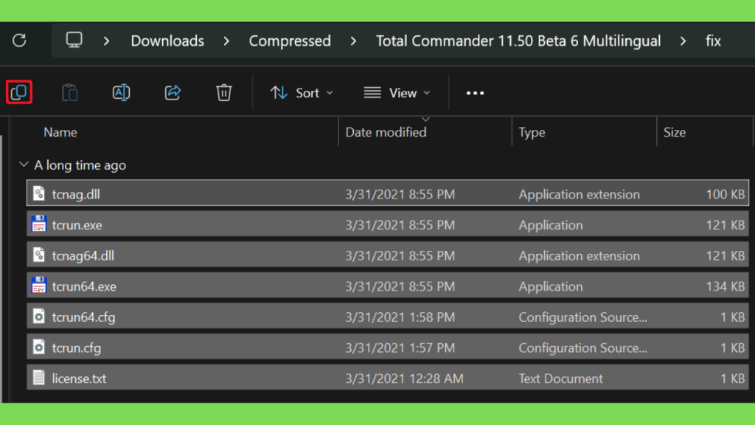
Task: Open the Sort dropdown
Action: pyautogui.click(x=302, y=92)
